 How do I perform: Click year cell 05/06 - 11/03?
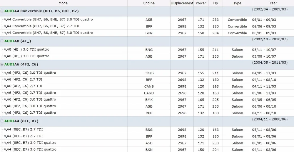click(x=264, y=93)
